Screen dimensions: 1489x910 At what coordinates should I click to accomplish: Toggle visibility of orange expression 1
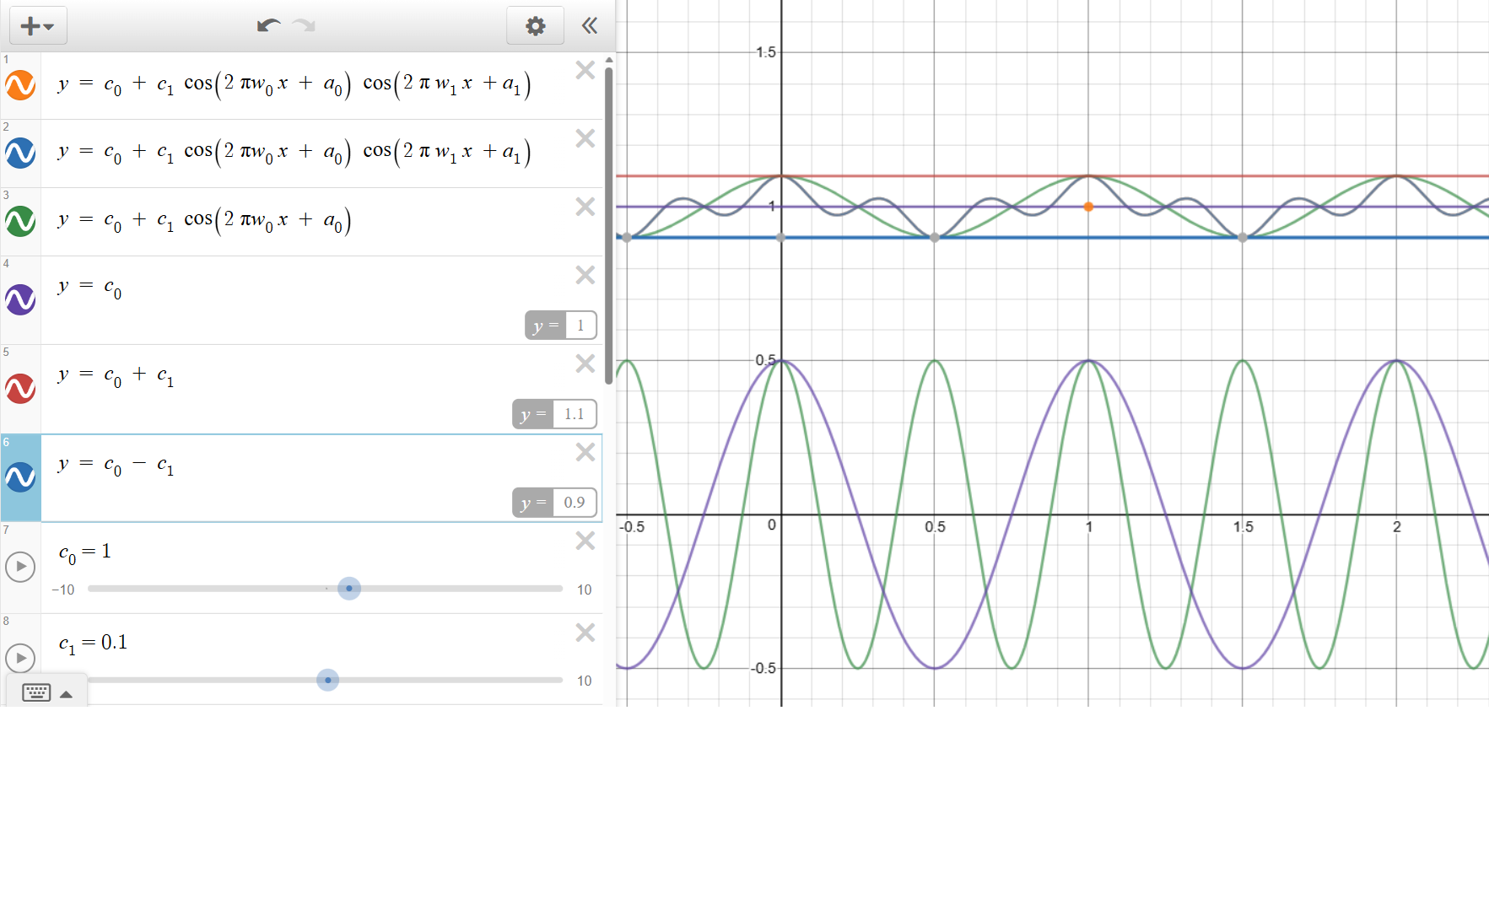tap(20, 85)
